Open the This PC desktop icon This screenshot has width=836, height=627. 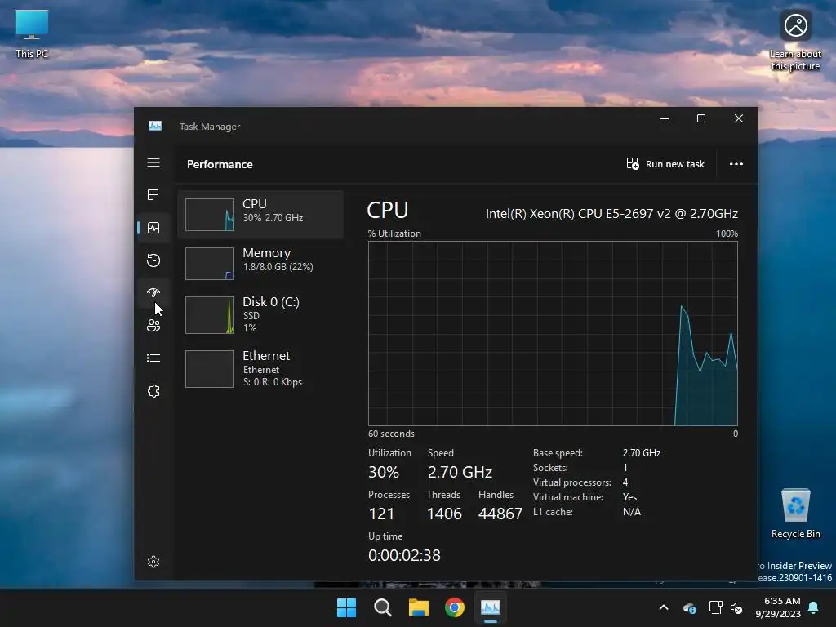(32, 33)
